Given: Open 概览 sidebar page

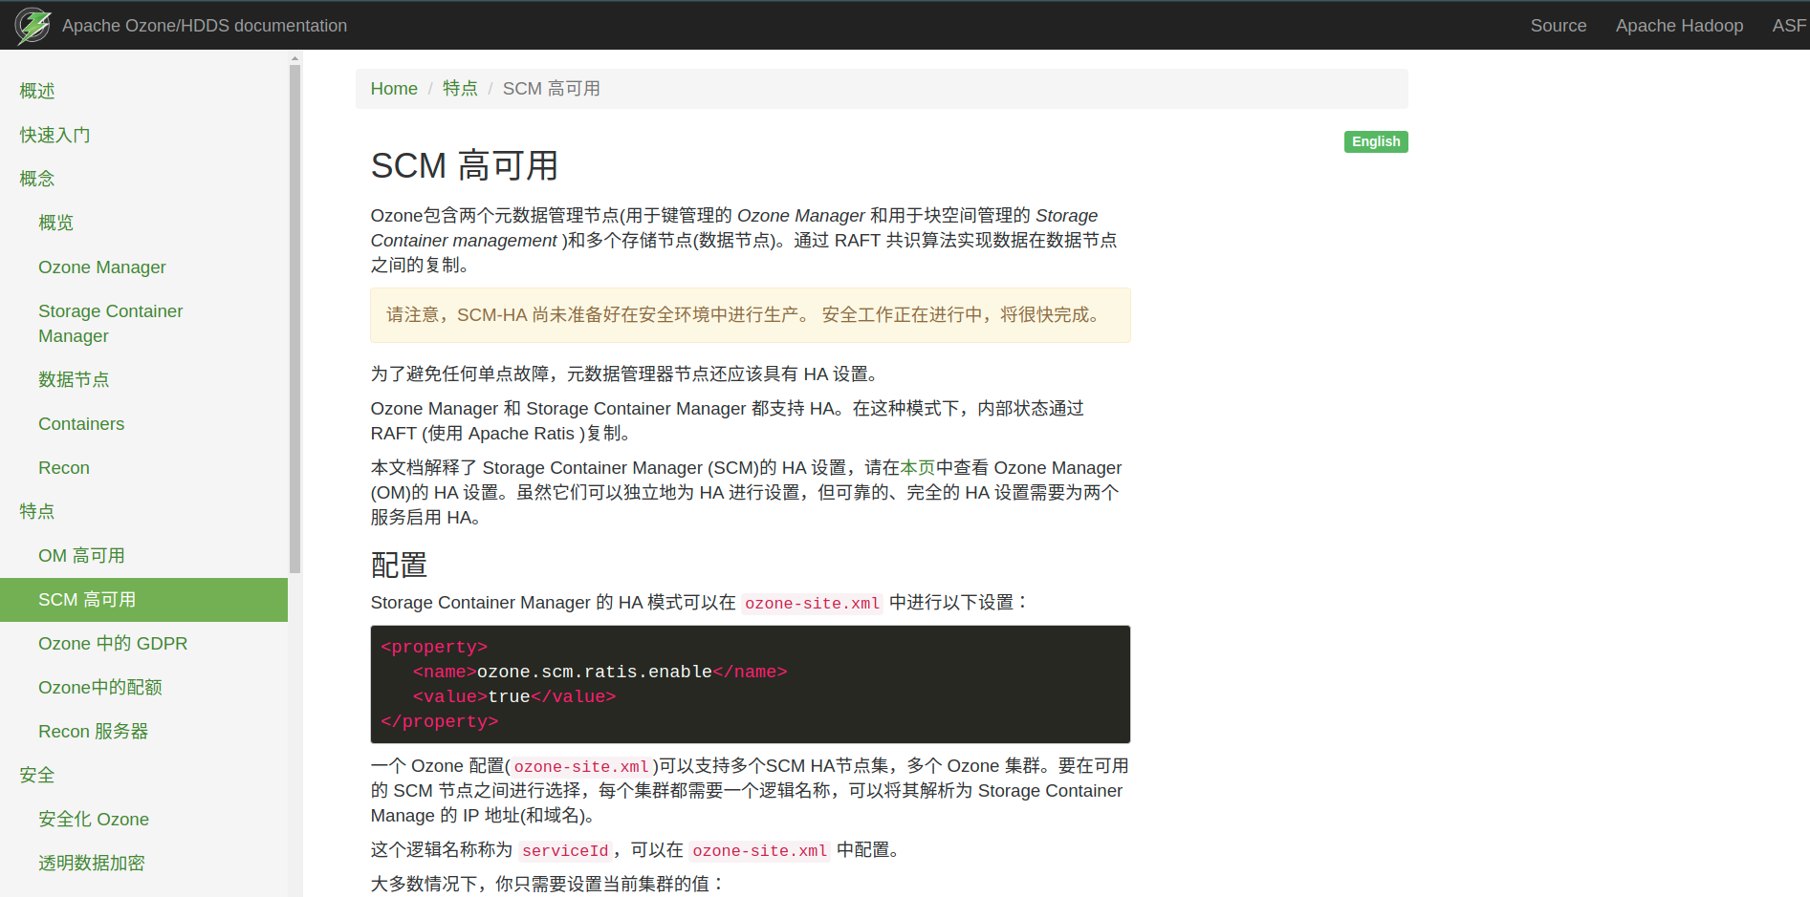Looking at the screenshot, I should coord(55,223).
